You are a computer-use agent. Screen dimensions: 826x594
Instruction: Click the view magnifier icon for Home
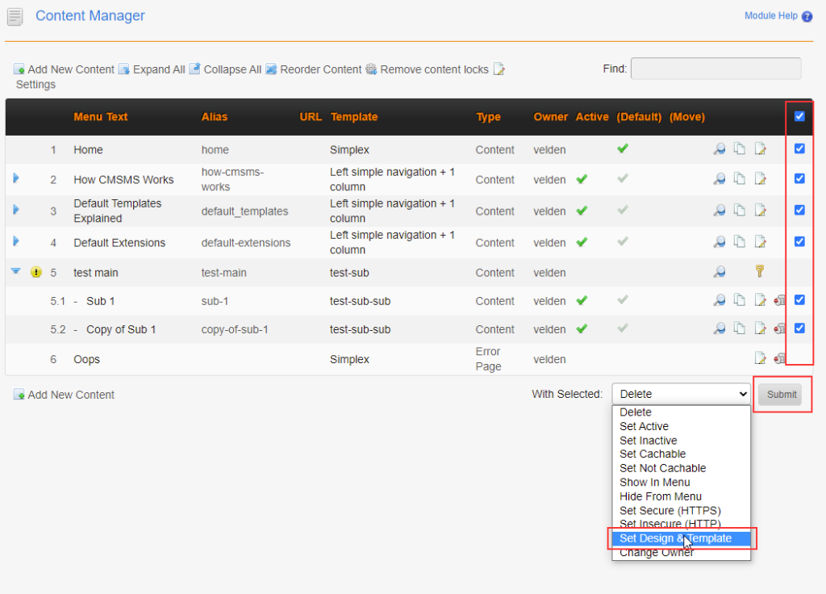719,149
